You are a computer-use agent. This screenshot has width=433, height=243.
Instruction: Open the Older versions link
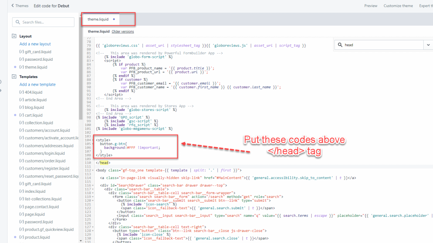tap(123, 31)
